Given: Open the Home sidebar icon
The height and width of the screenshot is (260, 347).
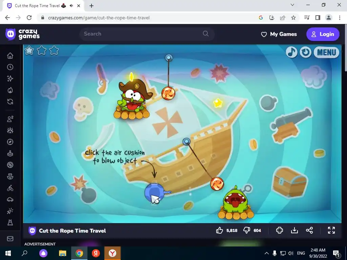Looking at the screenshot, I should (10, 56).
